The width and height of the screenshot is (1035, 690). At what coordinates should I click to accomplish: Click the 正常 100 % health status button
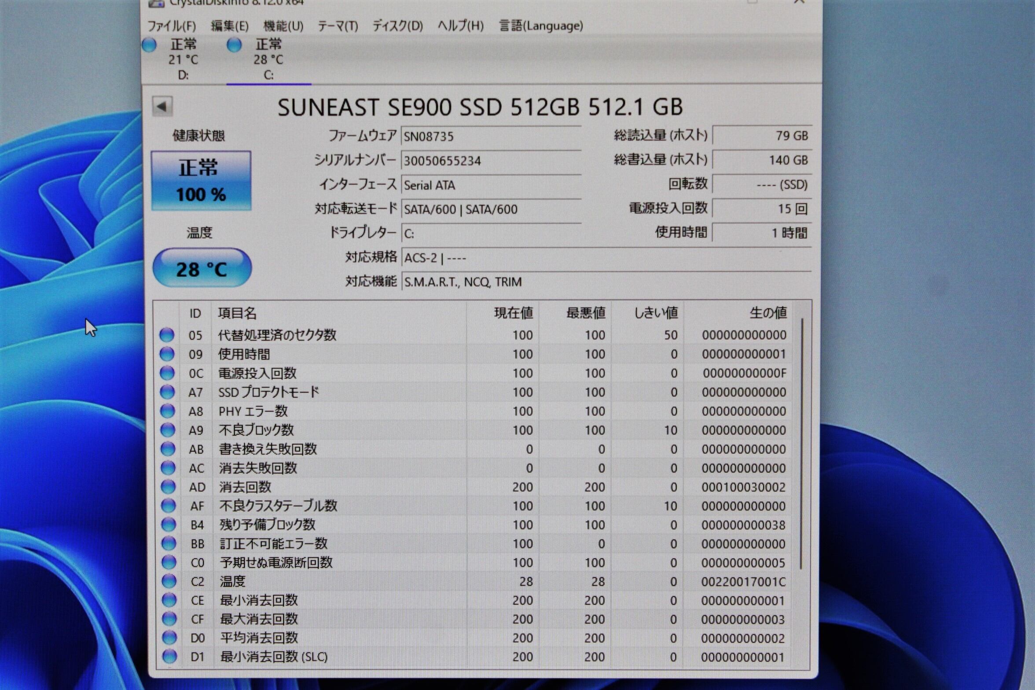(201, 180)
